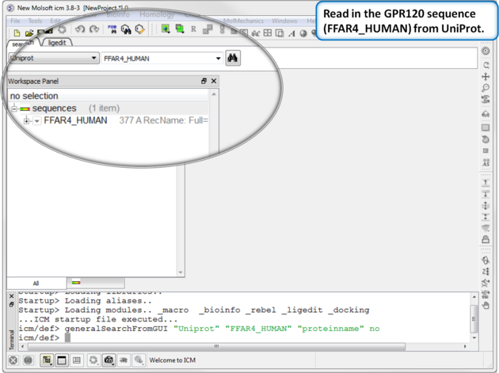
Task: Select the All tab below workspace
Action: click(x=36, y=283)
